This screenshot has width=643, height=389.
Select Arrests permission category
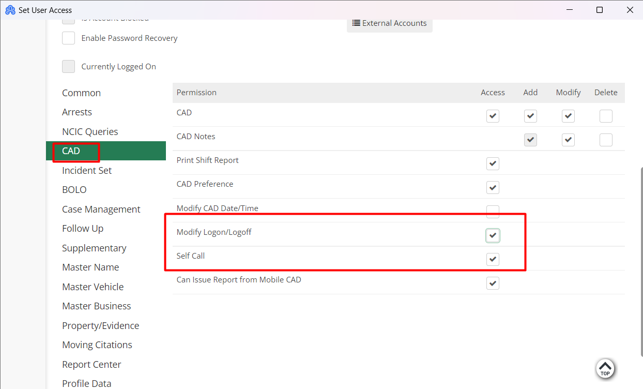[77, 112]
